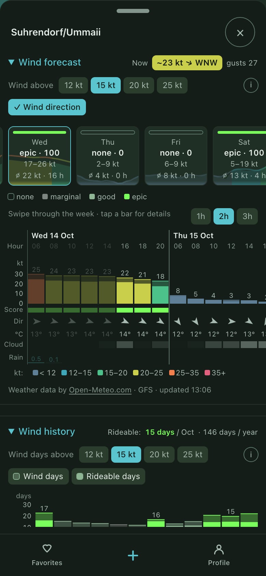This screenshot has width=266, height=576.
Task: Click the 15 days rideable value
Action: point(160,432)
